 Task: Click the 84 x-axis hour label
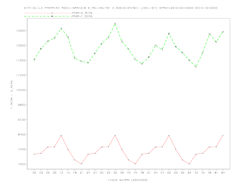point(223,173)
